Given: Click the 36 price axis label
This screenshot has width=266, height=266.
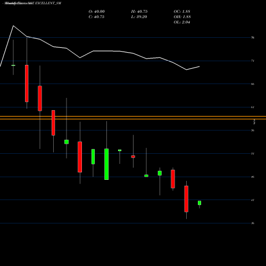Looking at the screenshot, I should pyautogui.click(x=253, y=223).
